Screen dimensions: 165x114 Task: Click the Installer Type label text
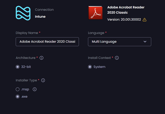[26, 80]
